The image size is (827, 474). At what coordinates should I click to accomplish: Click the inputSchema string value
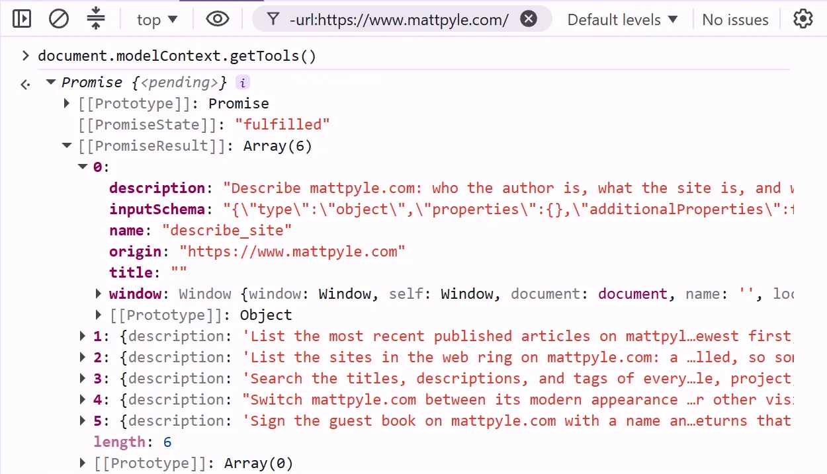click(509, 210)
